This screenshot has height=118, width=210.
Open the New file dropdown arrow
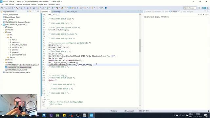4,8
